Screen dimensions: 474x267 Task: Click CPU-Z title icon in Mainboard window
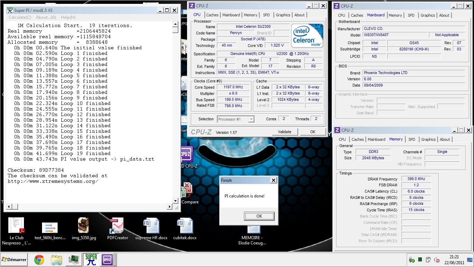pyautogui.click(x=337, y=6)
